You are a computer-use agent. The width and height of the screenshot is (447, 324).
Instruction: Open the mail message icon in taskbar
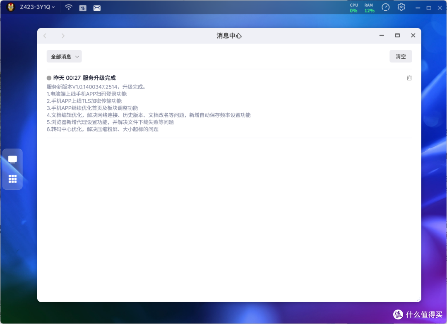click(97, 7)
